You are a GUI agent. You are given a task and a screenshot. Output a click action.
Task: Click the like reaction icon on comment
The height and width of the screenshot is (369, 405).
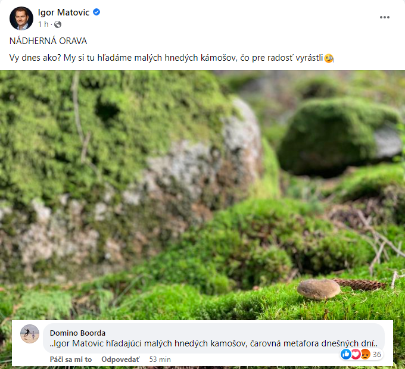pyautogui.click(x=346, y=354)
